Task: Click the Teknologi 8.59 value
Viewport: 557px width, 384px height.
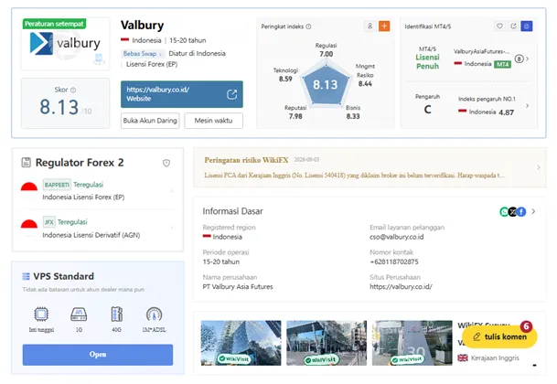Action: pos(285,79)
